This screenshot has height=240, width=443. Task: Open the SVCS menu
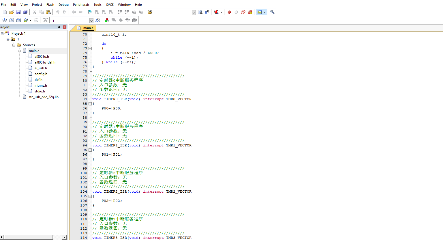(110, 5)
